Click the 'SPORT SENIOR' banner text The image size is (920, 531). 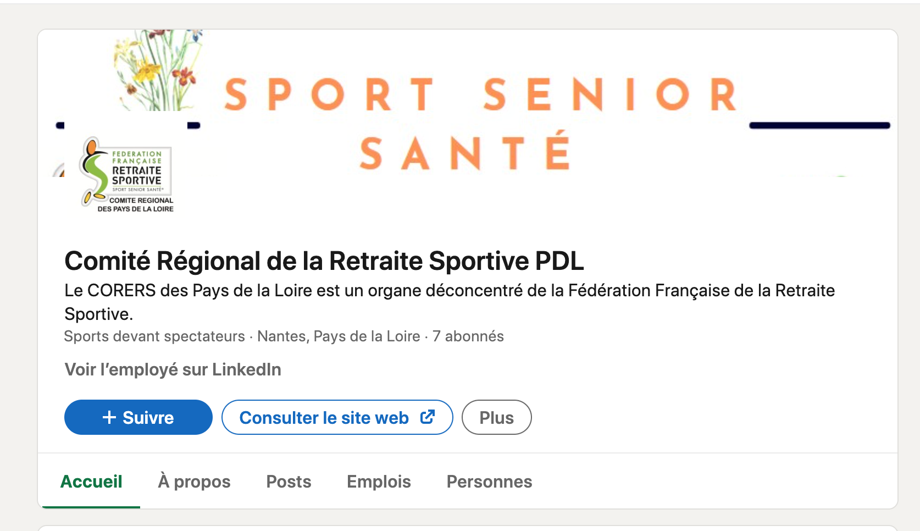480,95
